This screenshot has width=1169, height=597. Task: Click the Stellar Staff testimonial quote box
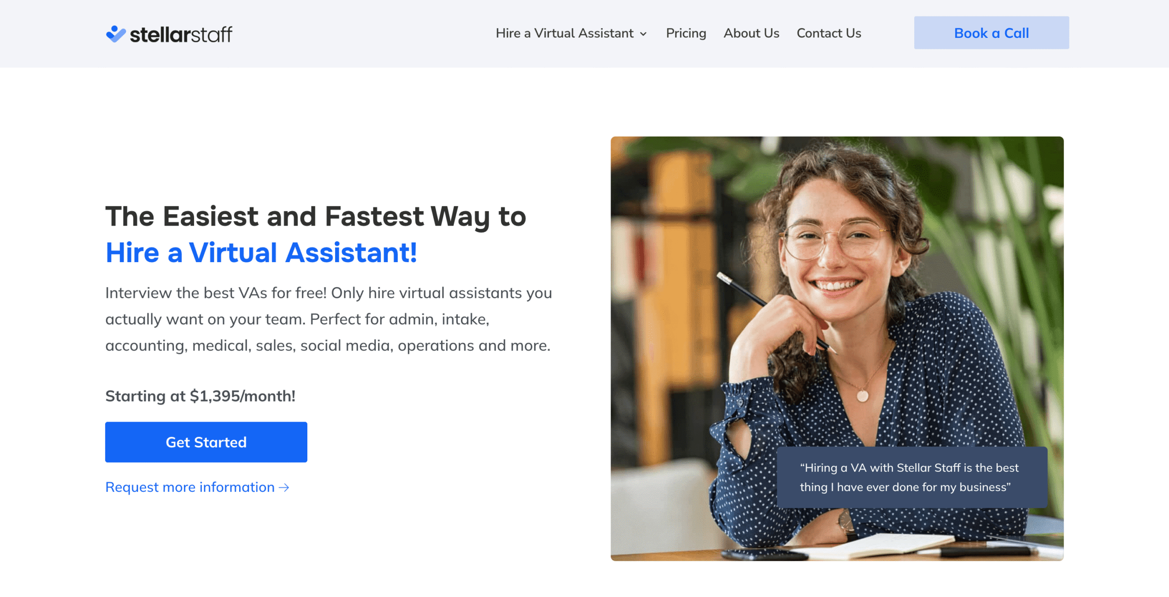pyautogui.click(x=912, y=477)
